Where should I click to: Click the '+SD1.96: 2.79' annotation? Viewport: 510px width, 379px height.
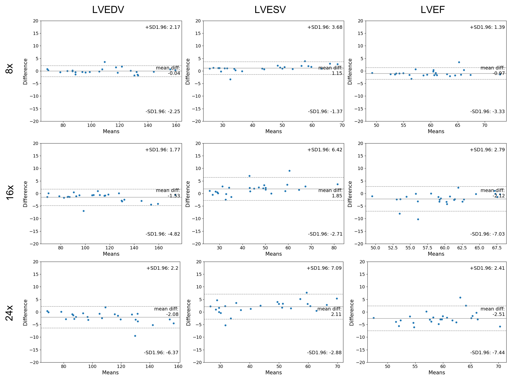(487, 150)
